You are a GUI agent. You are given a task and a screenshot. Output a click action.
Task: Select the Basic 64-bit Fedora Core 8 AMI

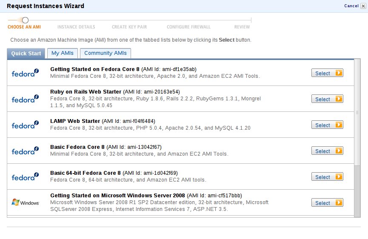point(327,177)
